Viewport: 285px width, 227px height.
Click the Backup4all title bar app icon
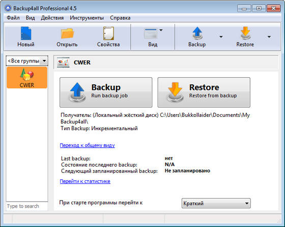point(8,8)
